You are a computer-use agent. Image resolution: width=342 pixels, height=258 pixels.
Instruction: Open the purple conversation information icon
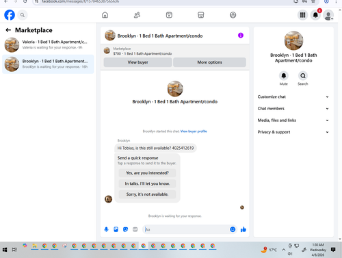pyautogui.click(x=241, y=36)
